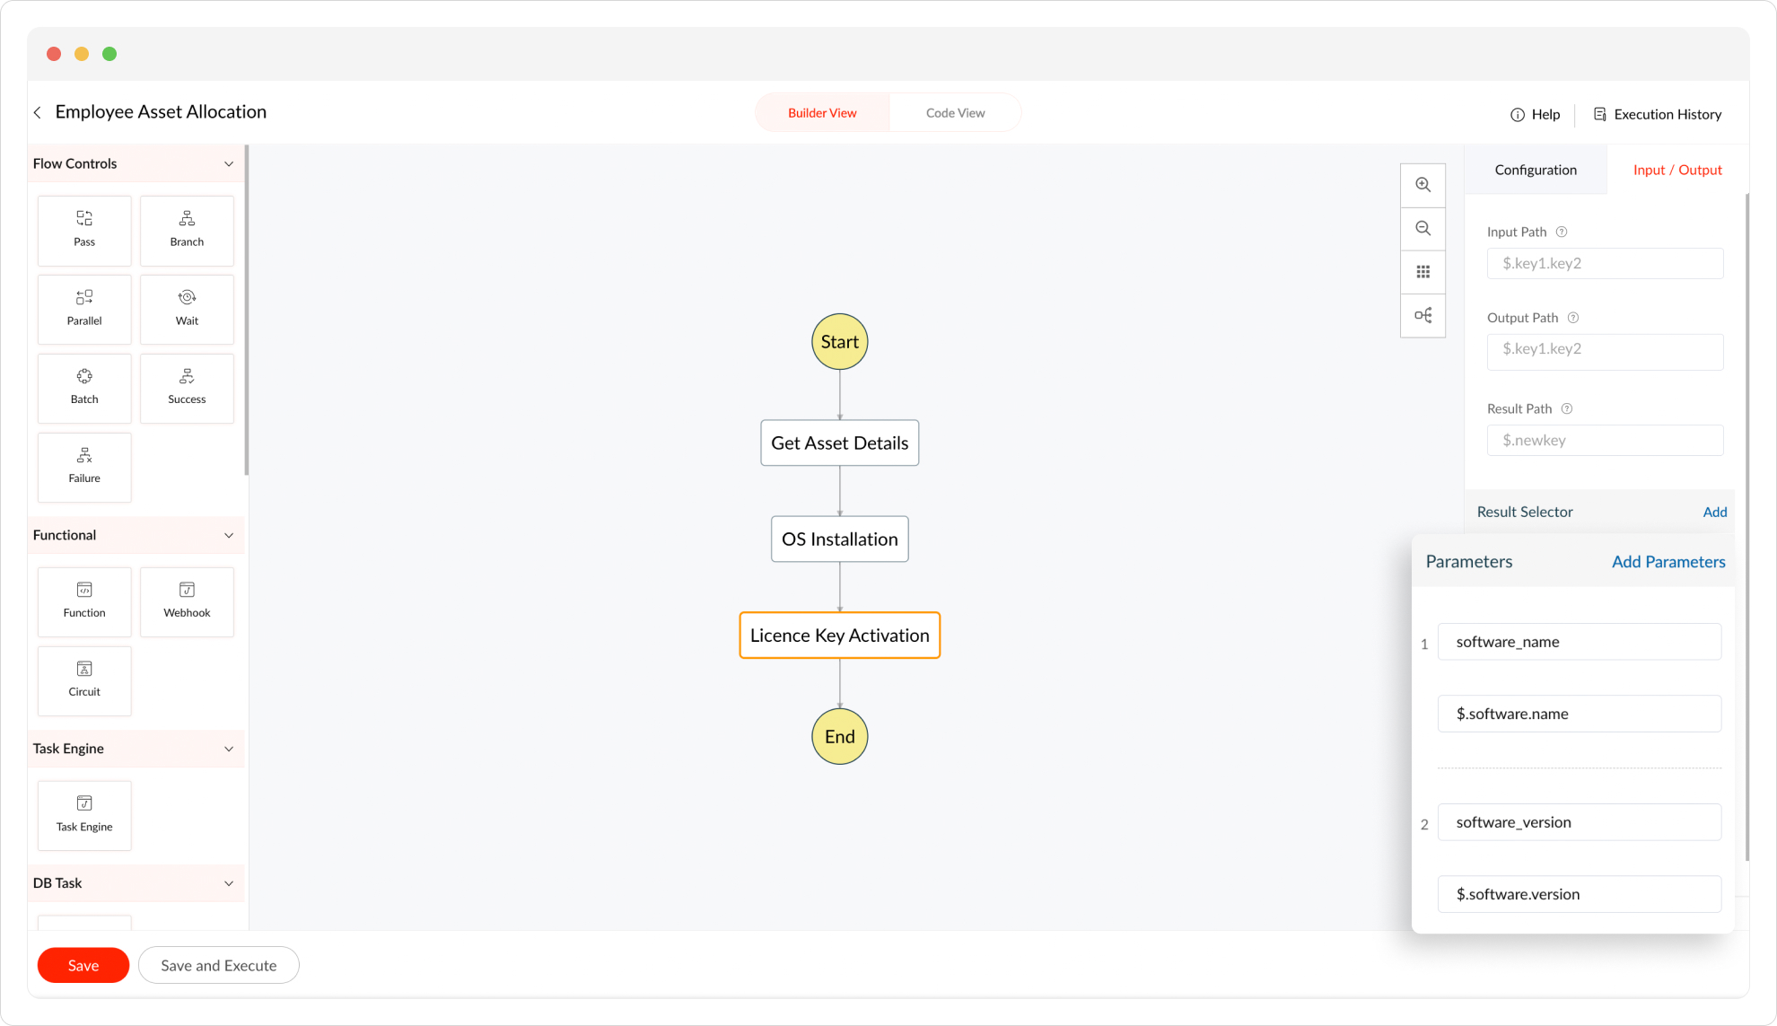Open Execution History
This screenshot has width=1777, height=1026.
pyautogui.click(x=1657, y=115)
